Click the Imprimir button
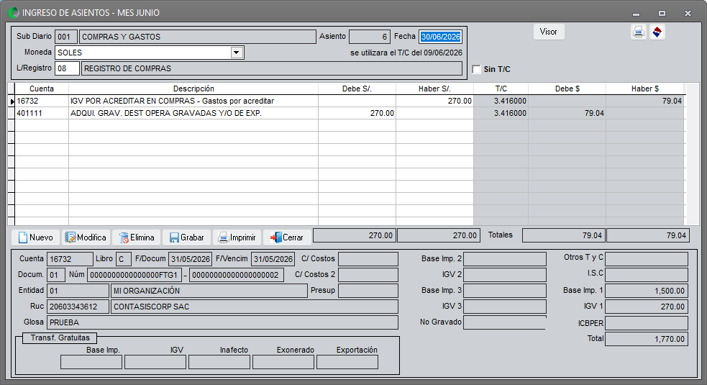This screenshot has width=707, height=385. point(237,237)
